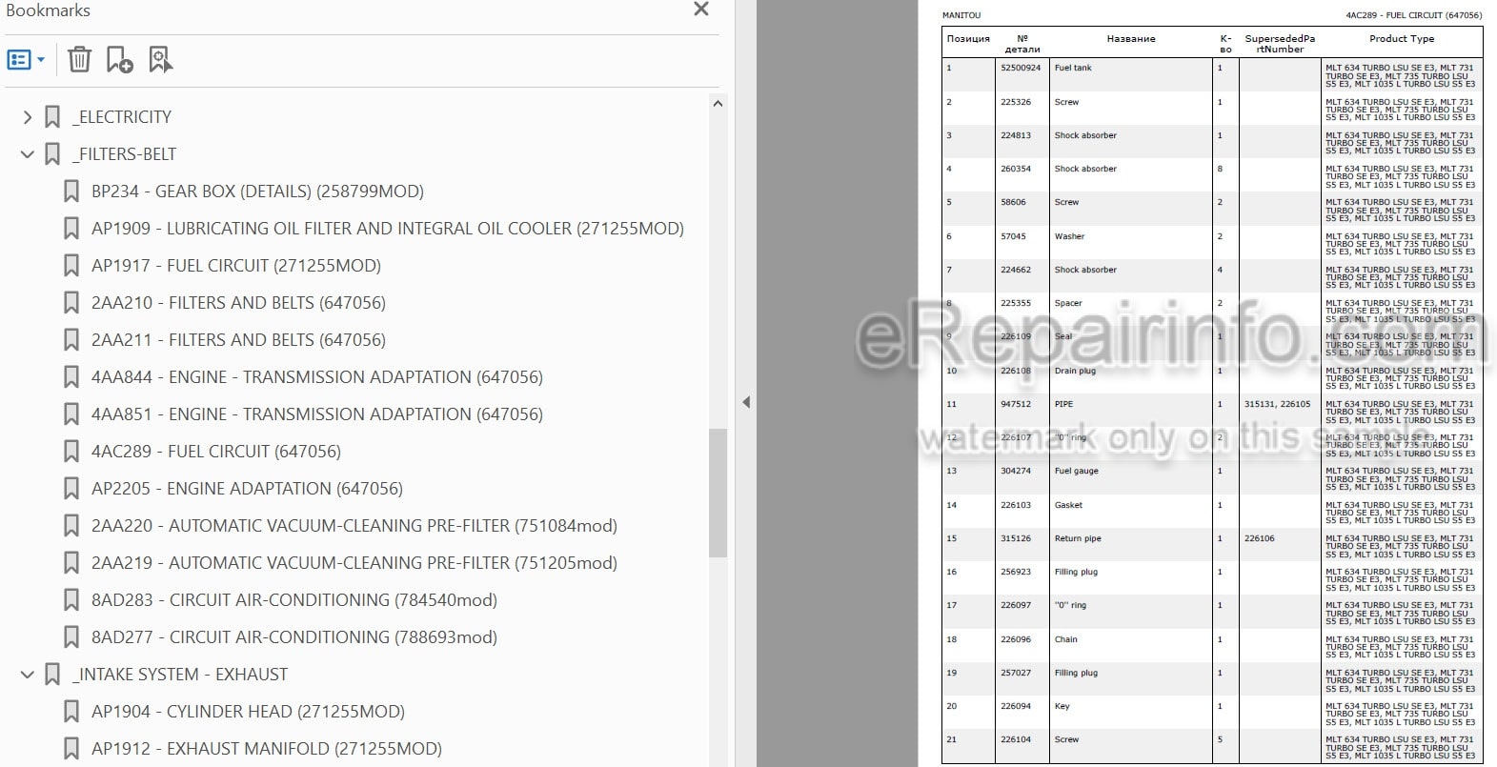Click bookmark icon beside AP1909 entry

(71, 229)
